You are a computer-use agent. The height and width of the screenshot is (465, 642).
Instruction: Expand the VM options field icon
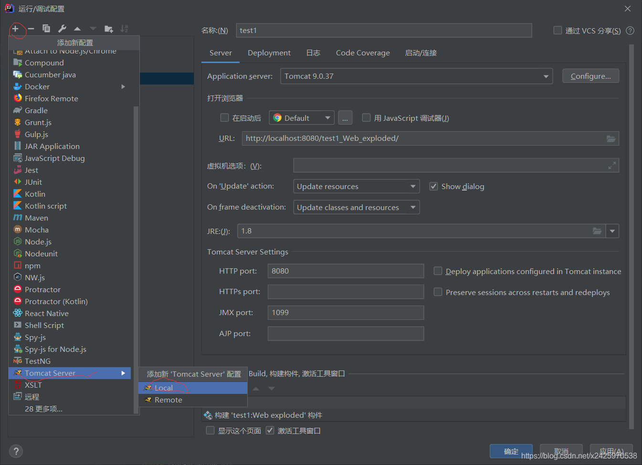tap(612, 166)
